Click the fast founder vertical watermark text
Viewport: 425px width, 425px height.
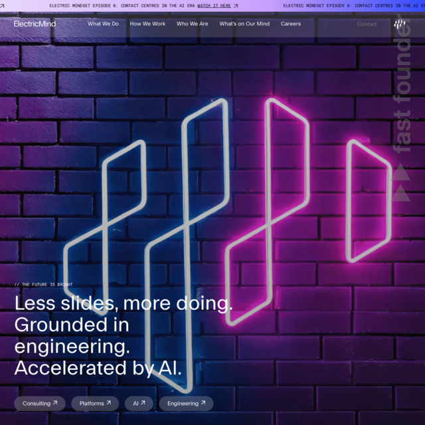(402, 93)
